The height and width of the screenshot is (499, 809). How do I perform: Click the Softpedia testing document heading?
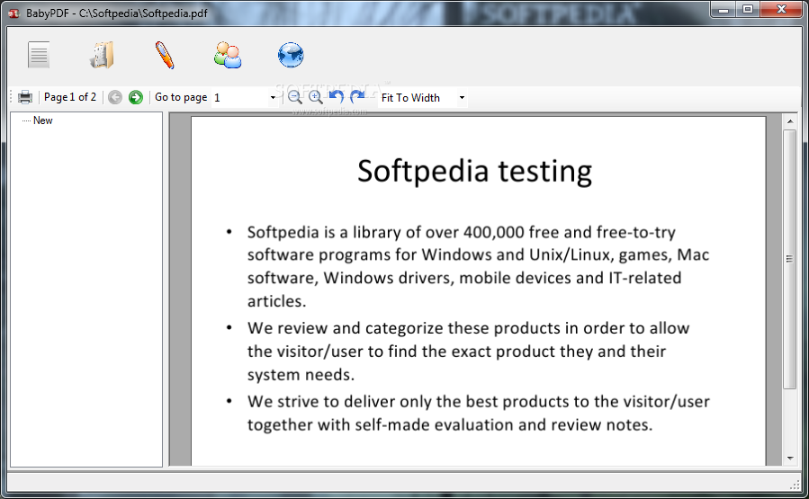click(x=474, y=170)
